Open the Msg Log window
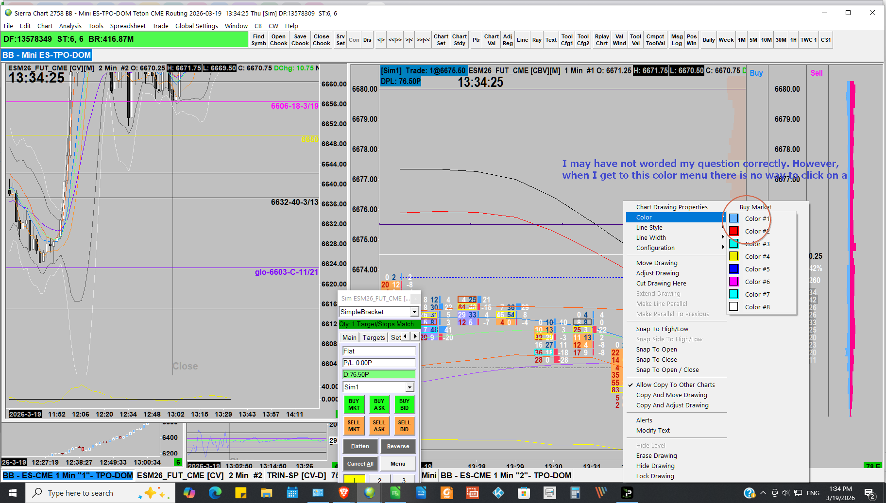 pyautogui.click(x=677, y=40)
